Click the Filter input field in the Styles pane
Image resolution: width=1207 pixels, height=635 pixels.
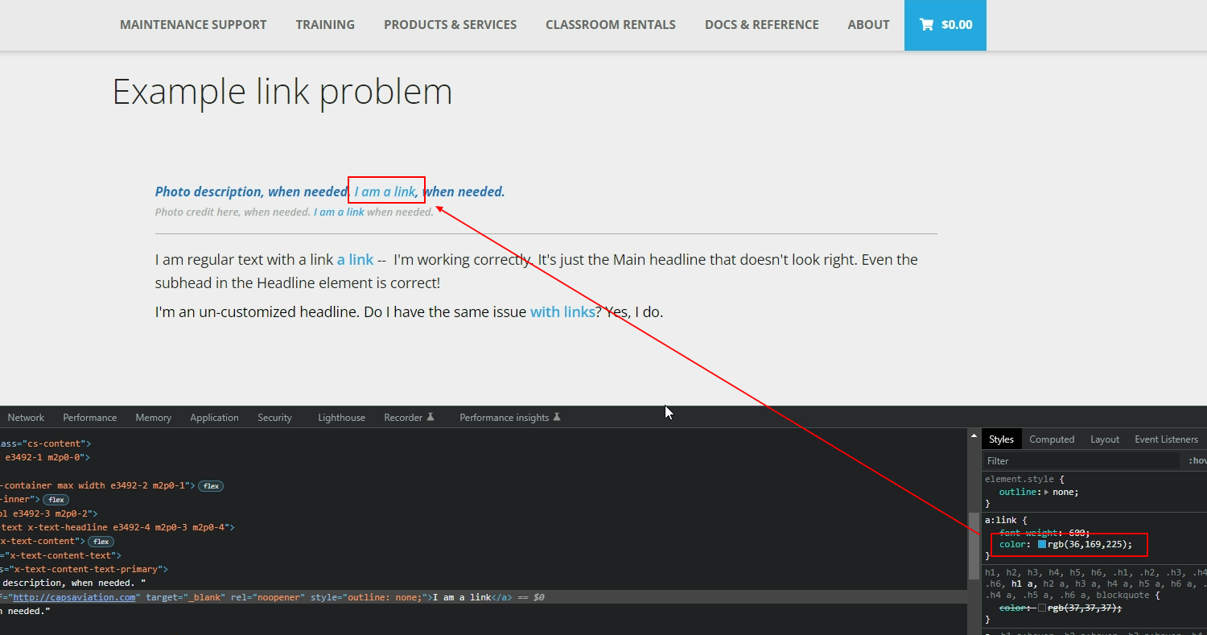click(x=1078, y=461)
